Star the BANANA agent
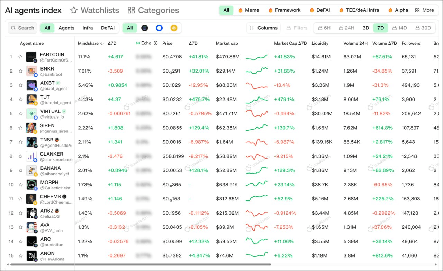443x271 pixels. click(x=20, y=170)
